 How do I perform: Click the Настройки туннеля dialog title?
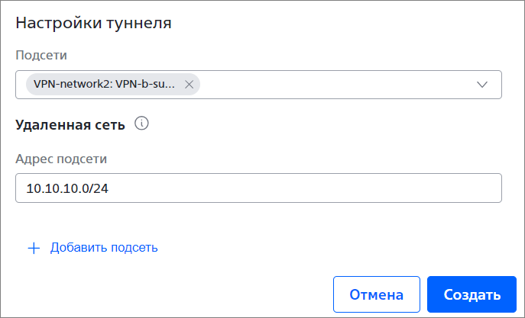click(93, 23)
